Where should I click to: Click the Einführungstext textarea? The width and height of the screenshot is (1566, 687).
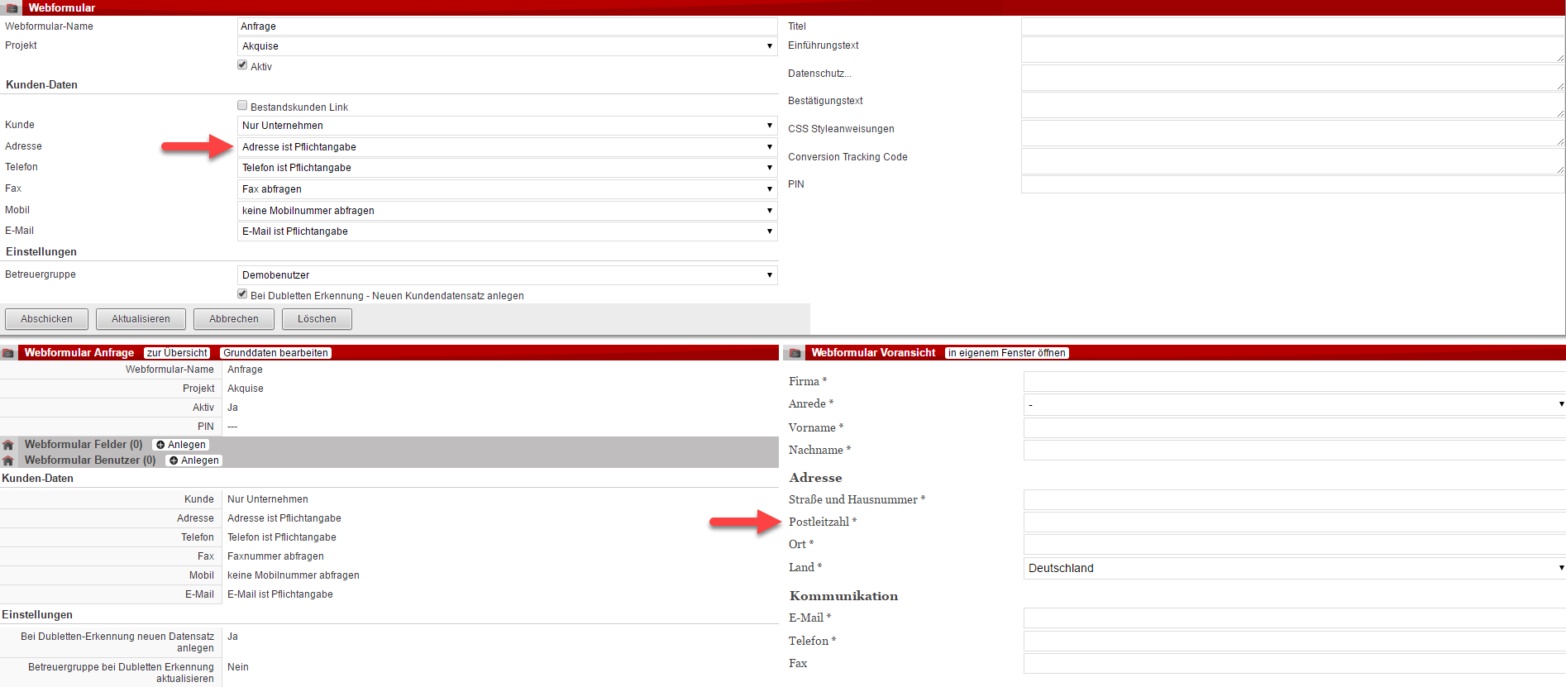click(1292, 50)
